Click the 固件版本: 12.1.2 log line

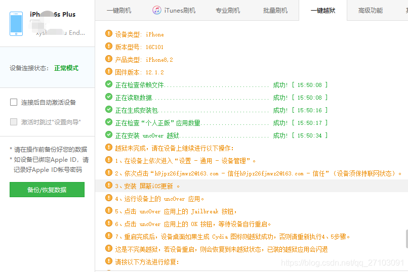coord(140,72)
